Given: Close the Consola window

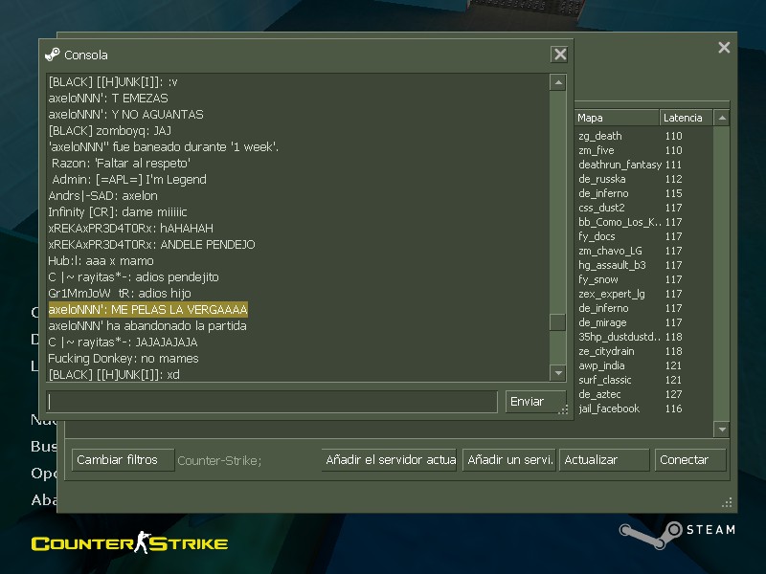Looking at the screenshot, I should tap(560, 55).
